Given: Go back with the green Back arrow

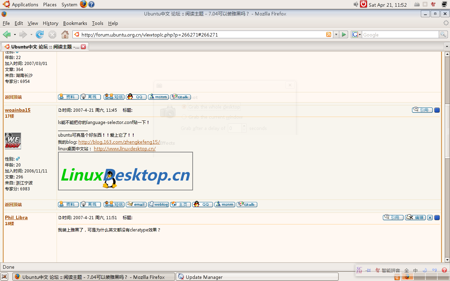Looking at the screenshot, I should (7, 34).
